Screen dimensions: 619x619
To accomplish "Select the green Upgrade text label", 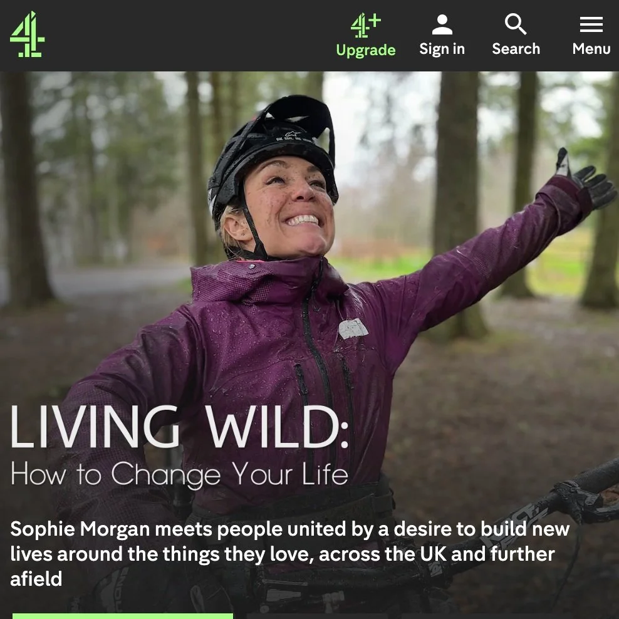I will (366, 50).
